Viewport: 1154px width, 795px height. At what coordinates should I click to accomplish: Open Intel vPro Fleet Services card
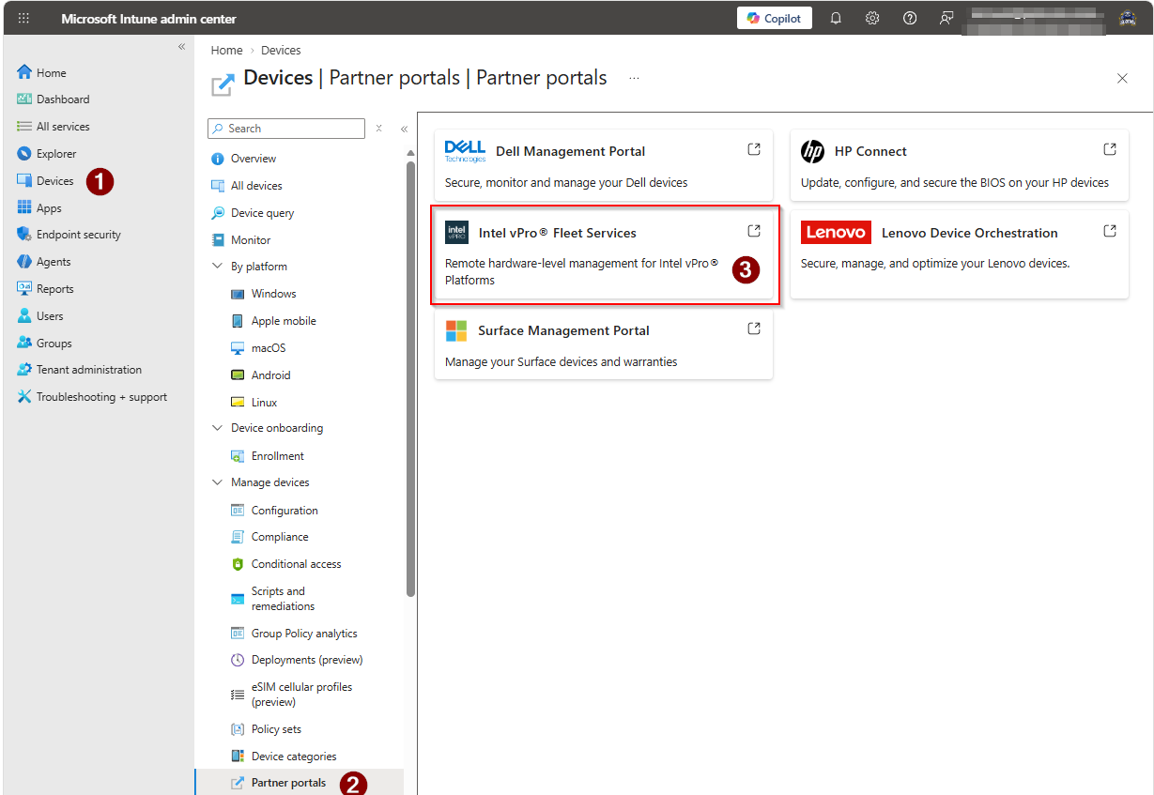click(x=604, y=255)
